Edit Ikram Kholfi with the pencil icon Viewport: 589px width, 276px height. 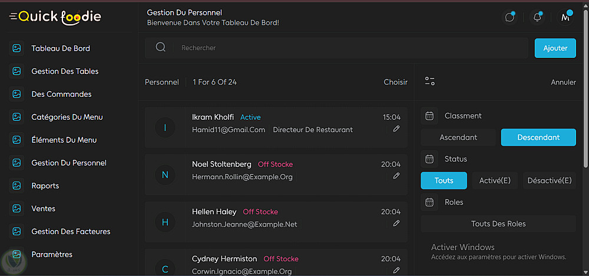(x=396, y=129)
